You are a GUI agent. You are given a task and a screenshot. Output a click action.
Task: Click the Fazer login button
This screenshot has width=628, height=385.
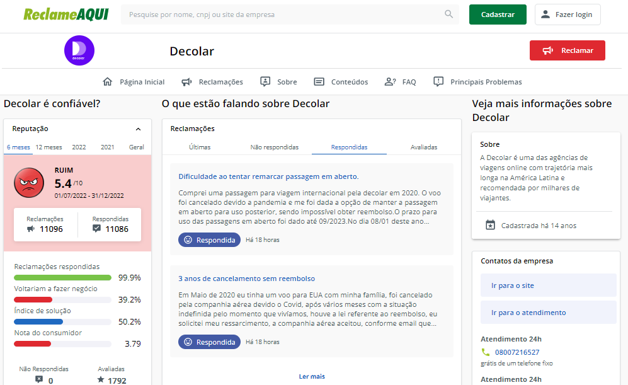pos(568,14)
